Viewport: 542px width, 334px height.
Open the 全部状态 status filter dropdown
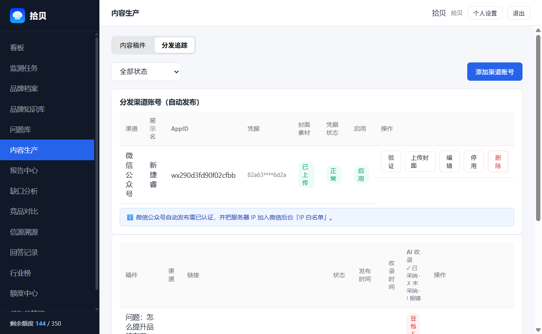pyautogui.click(x=146, y=72)
